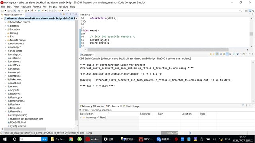Open the Build hammer dropdown arrow
The width and height of the screenshot is (255, 143).
point(35,10)
